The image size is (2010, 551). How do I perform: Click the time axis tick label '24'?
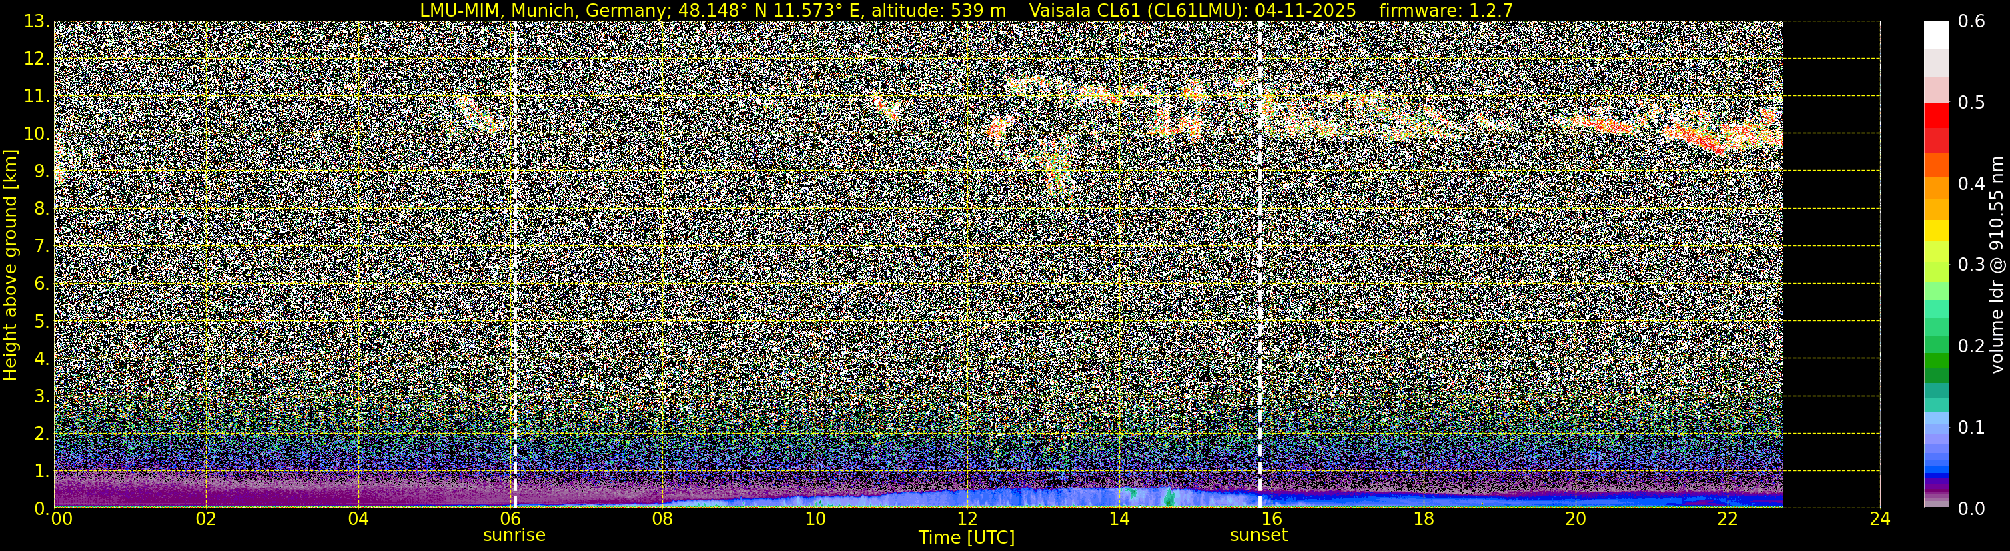1880,520
